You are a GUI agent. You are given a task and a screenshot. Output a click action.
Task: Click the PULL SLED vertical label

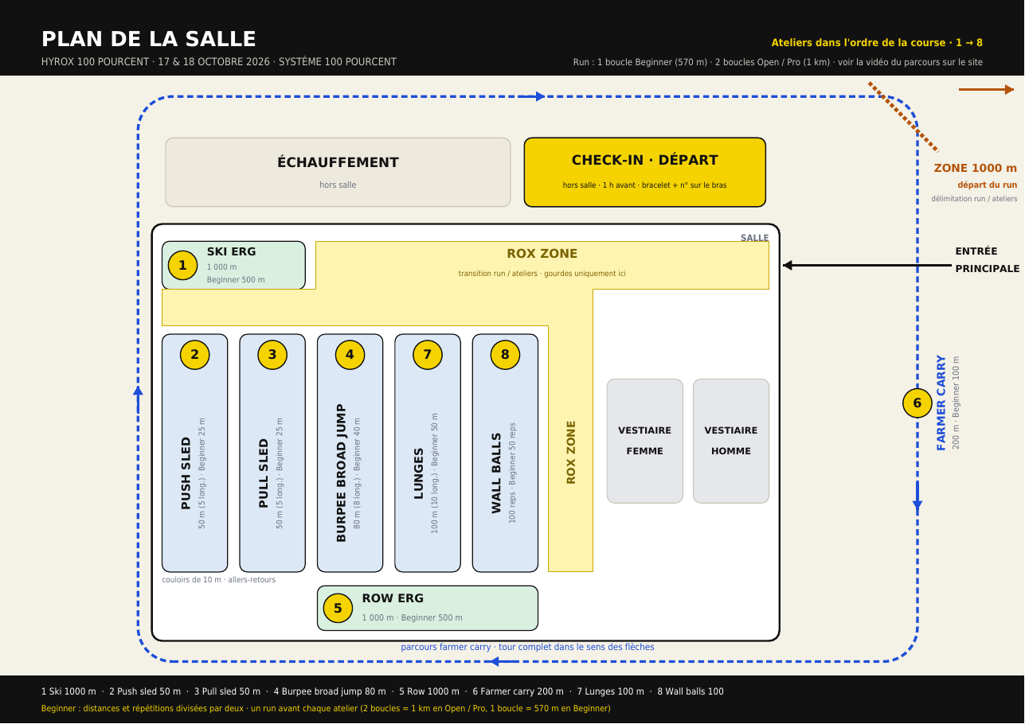pyautogui.click(x=264, y=473)
